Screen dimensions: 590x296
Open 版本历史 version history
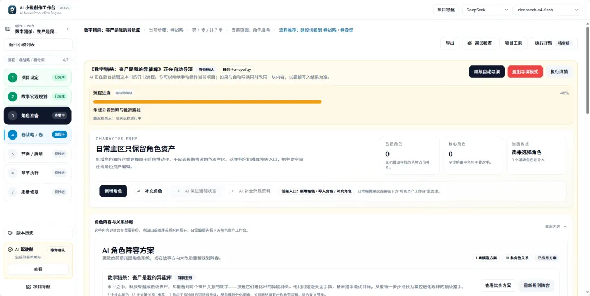coord(38,233)
